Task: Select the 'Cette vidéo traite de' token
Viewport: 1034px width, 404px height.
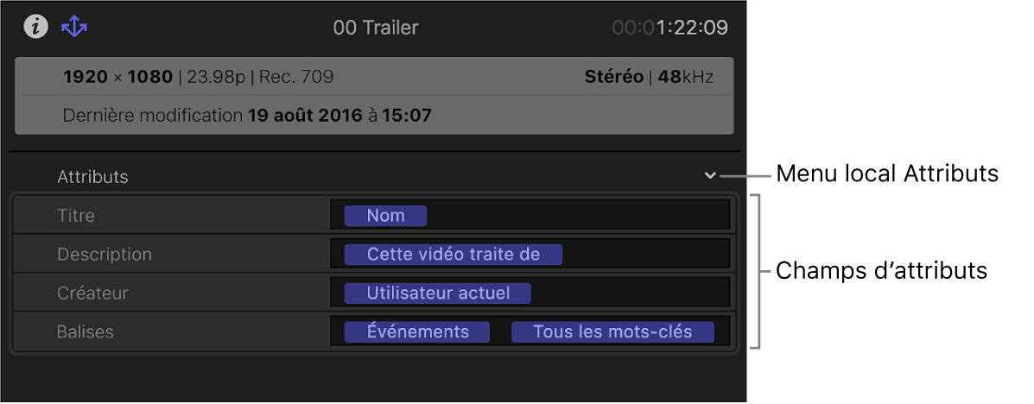Action: point(454,255)
